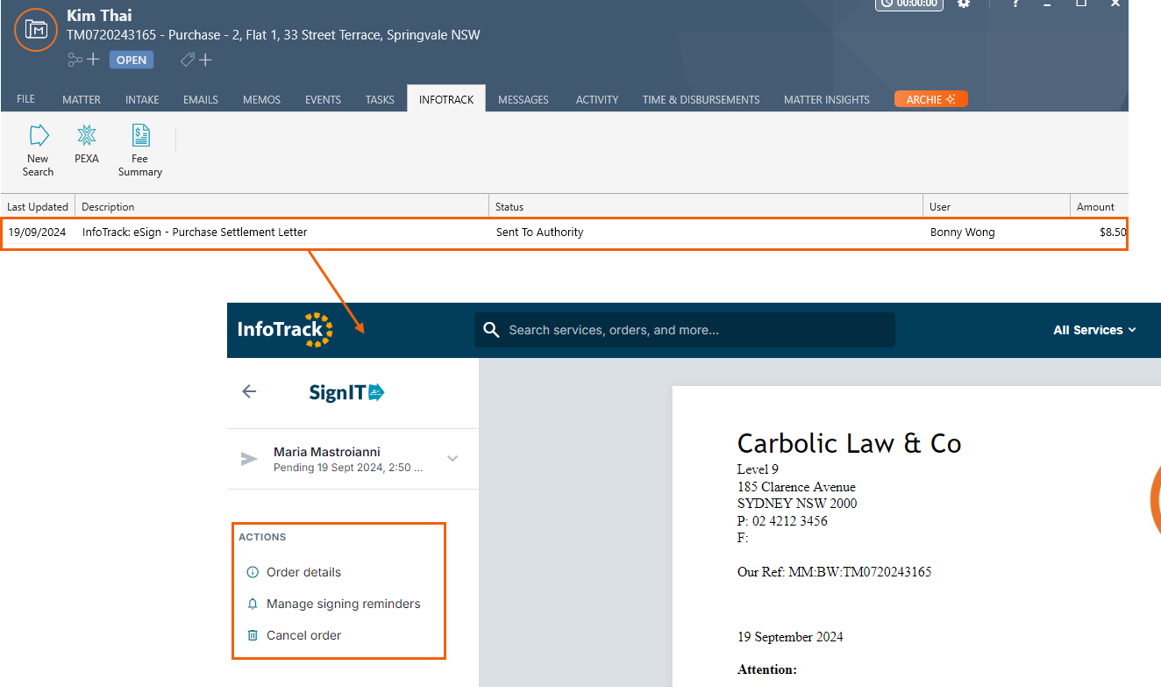Open settings with the gear icon
Image resolution: width=1161 pixels, height=687 pixels.
click(964, 4)
